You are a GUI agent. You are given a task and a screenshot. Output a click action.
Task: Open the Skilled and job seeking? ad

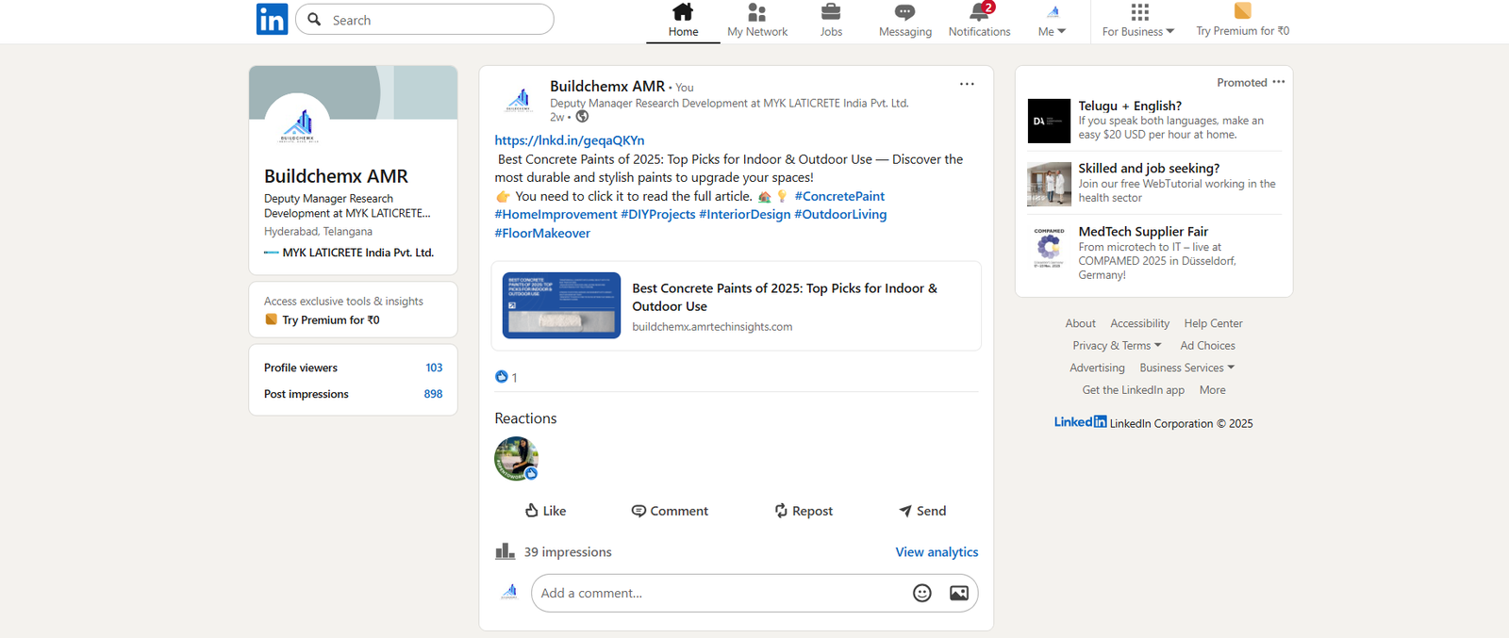click(x=1149, y=169)
